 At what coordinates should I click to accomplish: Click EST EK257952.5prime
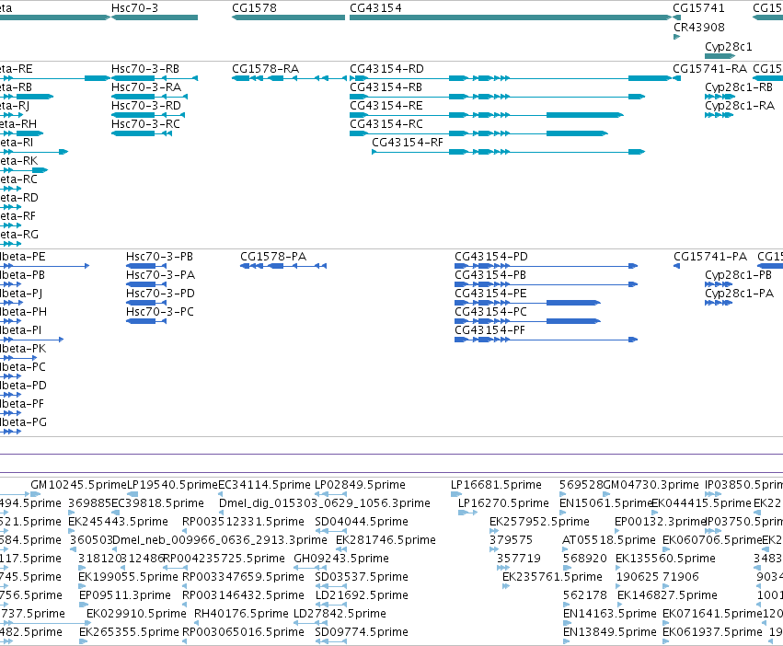[x=494, y=531]
